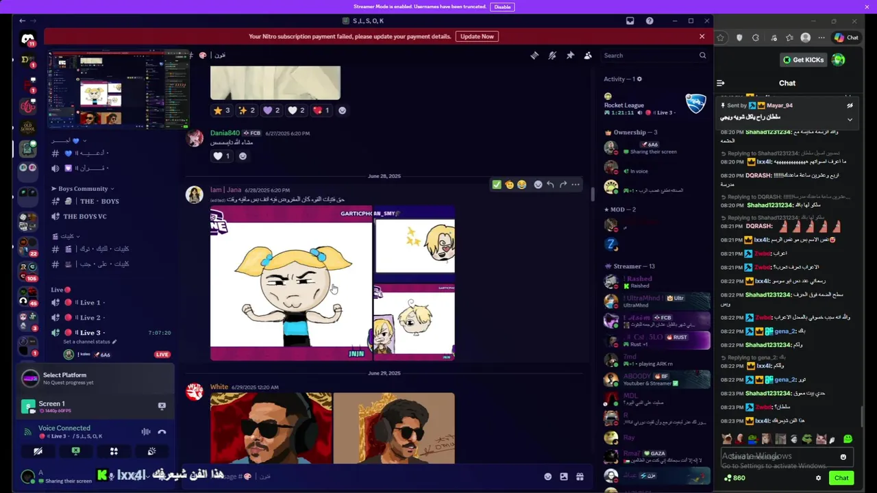The width and height of the screenshot is (877, 493).
Task: Toggle the sparkles reaction showing 2
Action: coord(247,110)
